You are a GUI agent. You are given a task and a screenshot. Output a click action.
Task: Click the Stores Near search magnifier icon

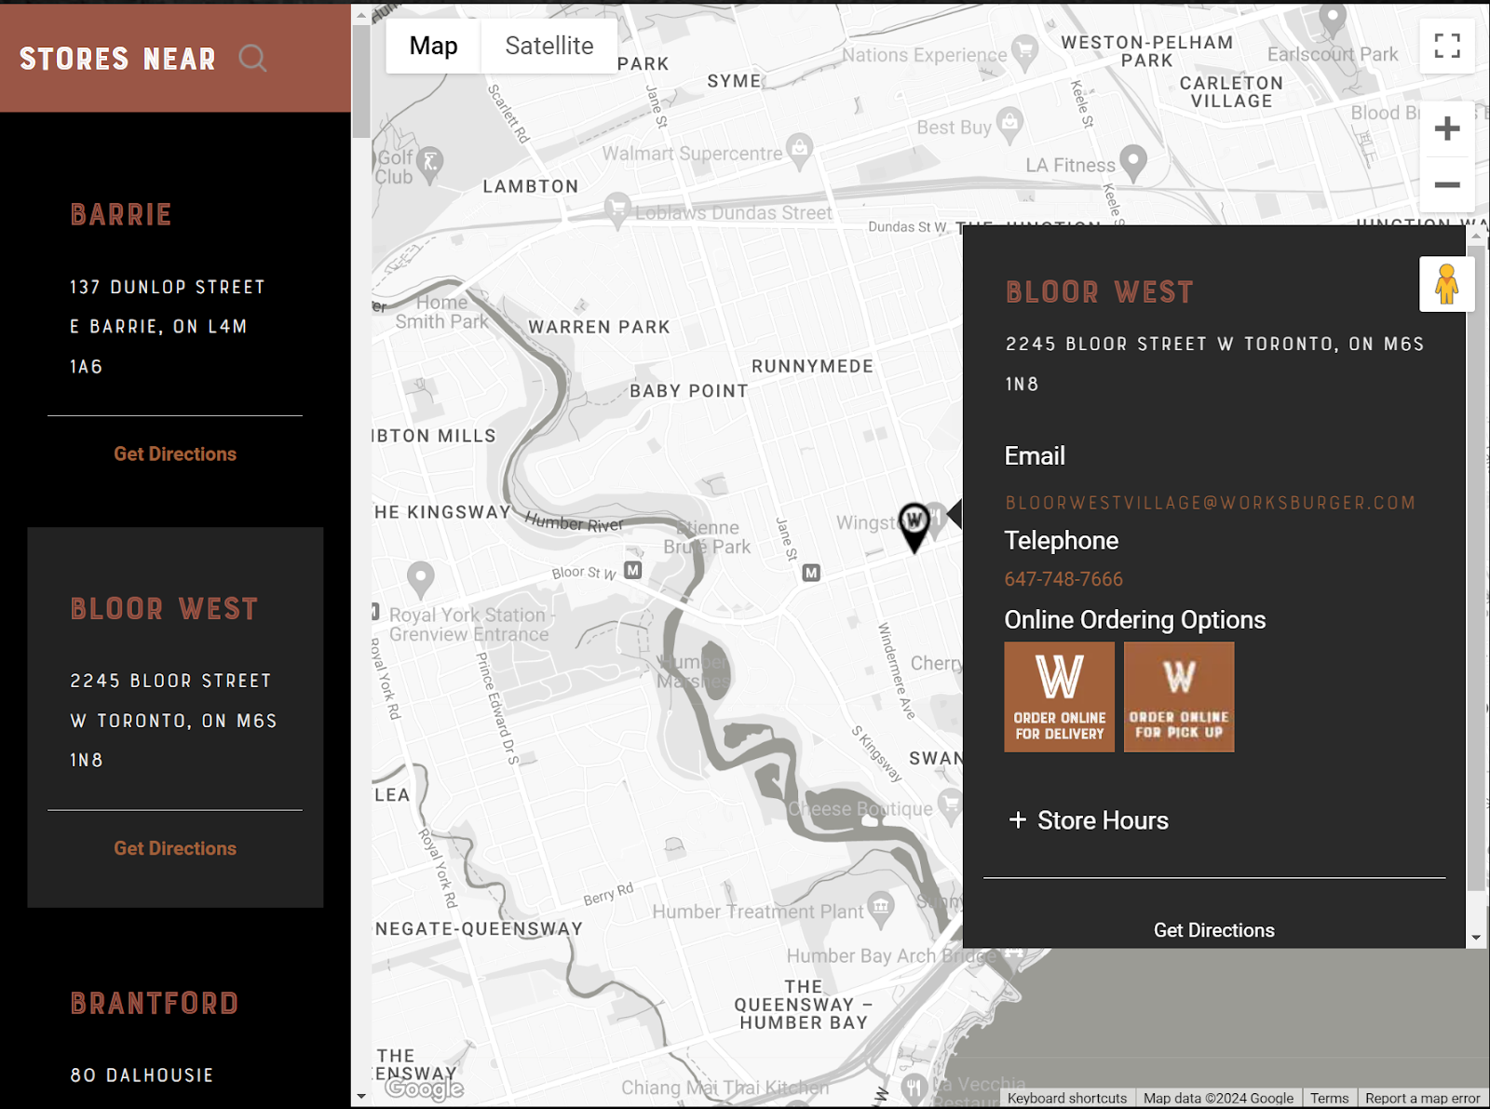point(252,59)
